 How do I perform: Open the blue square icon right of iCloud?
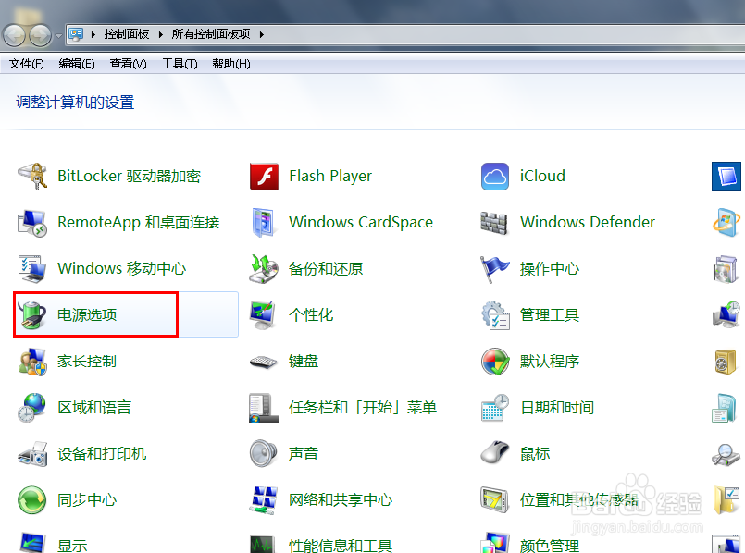[726, 176]
